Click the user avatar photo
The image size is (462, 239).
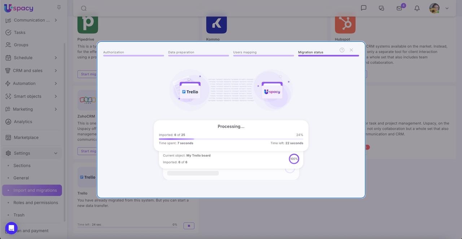(x=434, y=8)
